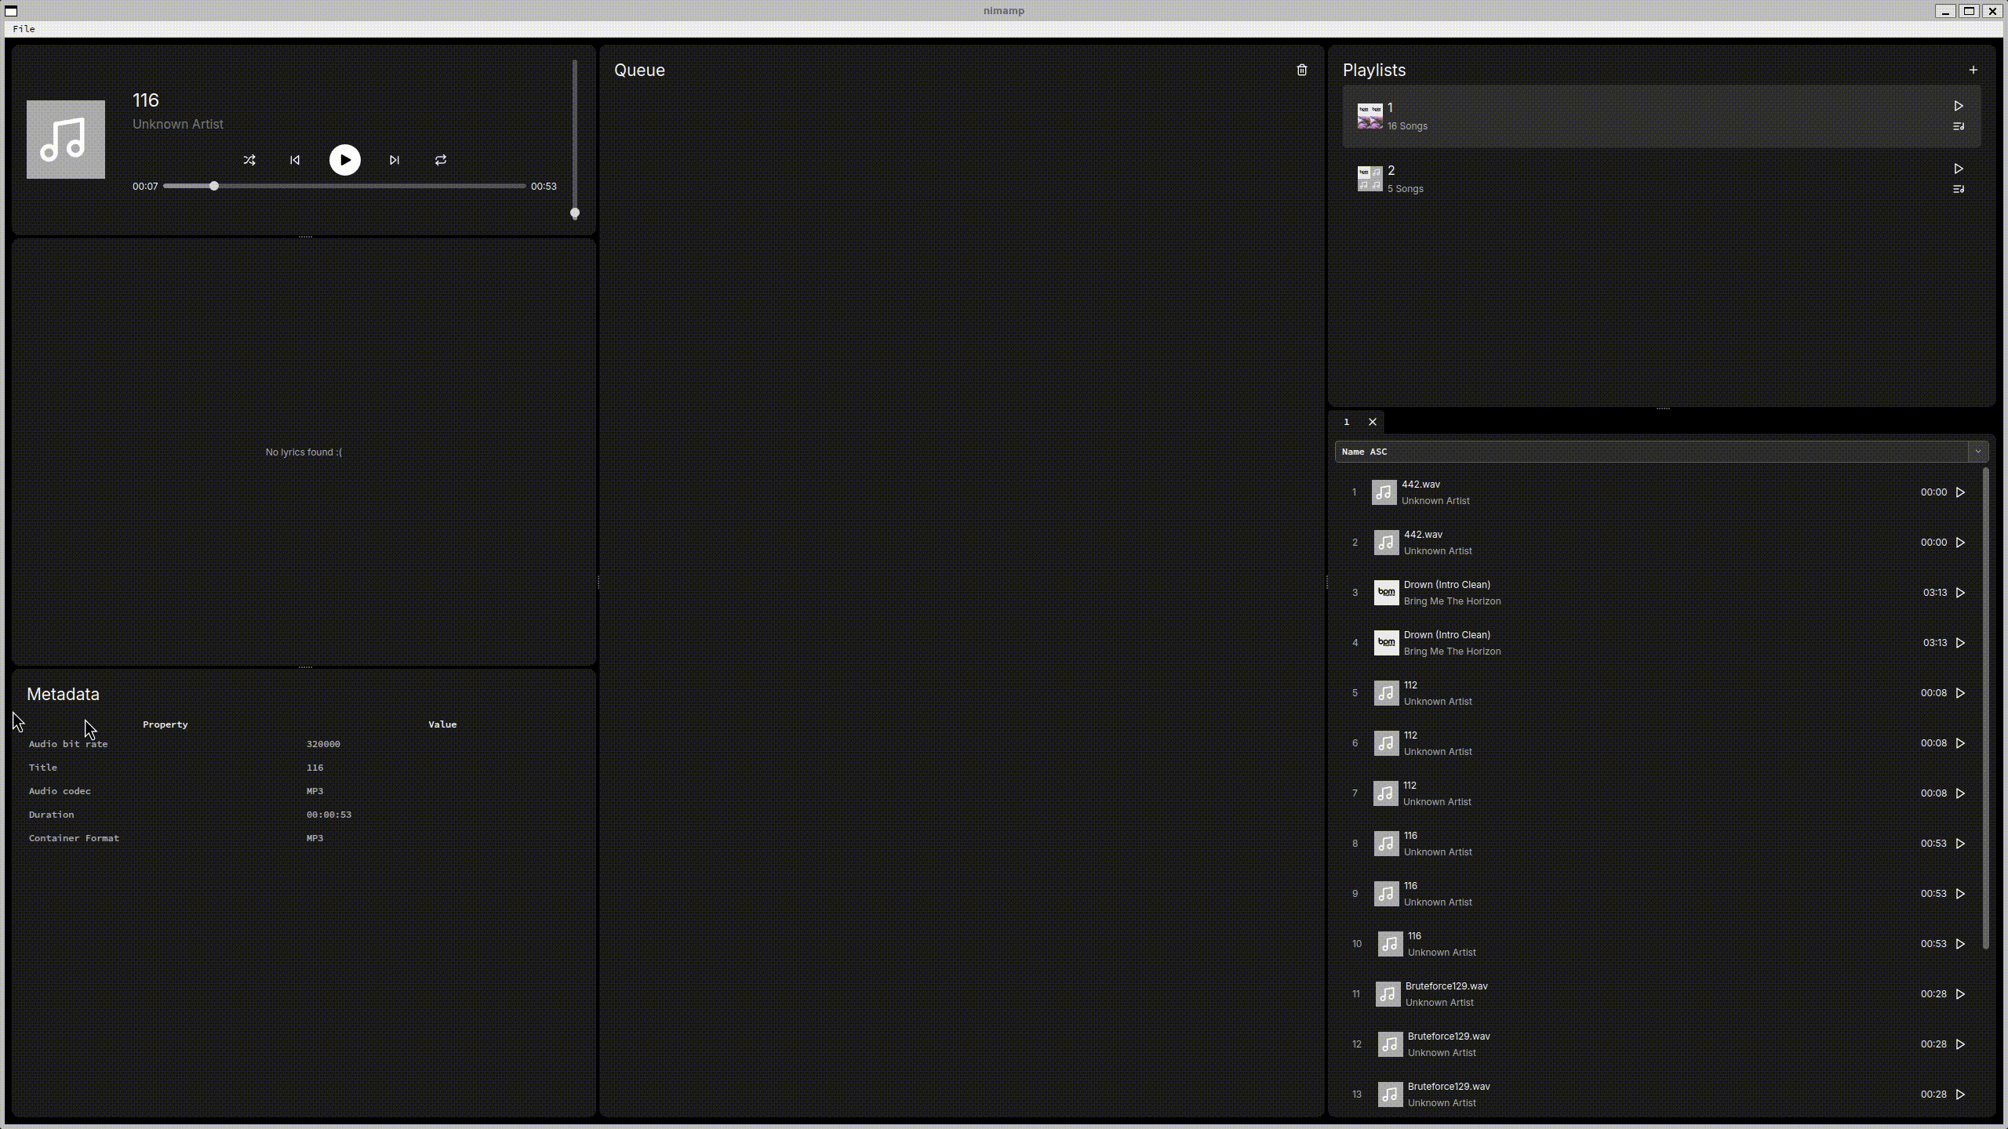This screenshot has width=2008, height=1129.
Task: Toggle shuffle mode
Action: pyautogui.click(x=249, y=160)
